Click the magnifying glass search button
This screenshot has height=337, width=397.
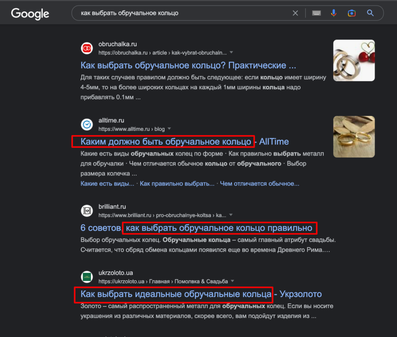(x=370, y=13)
